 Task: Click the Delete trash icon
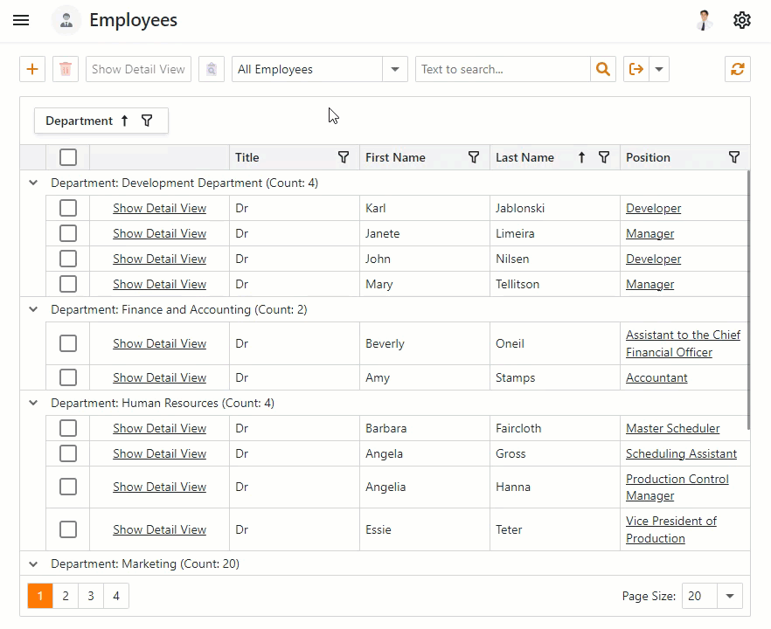66,69
